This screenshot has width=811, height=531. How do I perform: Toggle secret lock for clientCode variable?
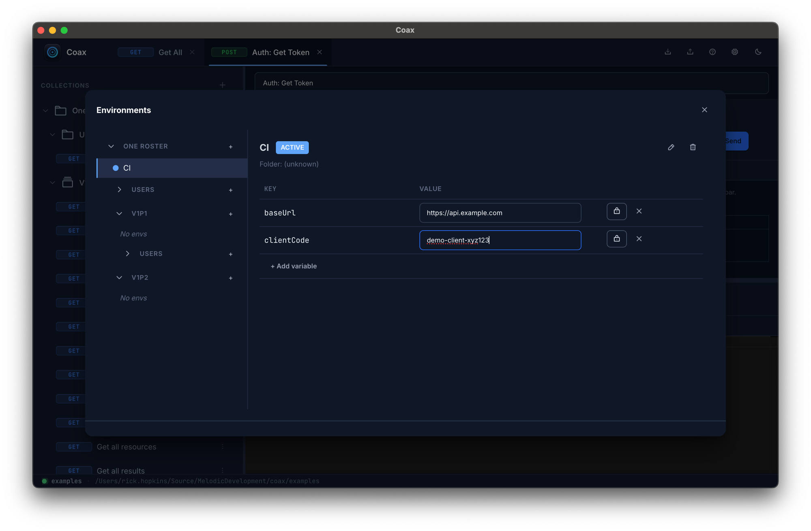(616, 239)
